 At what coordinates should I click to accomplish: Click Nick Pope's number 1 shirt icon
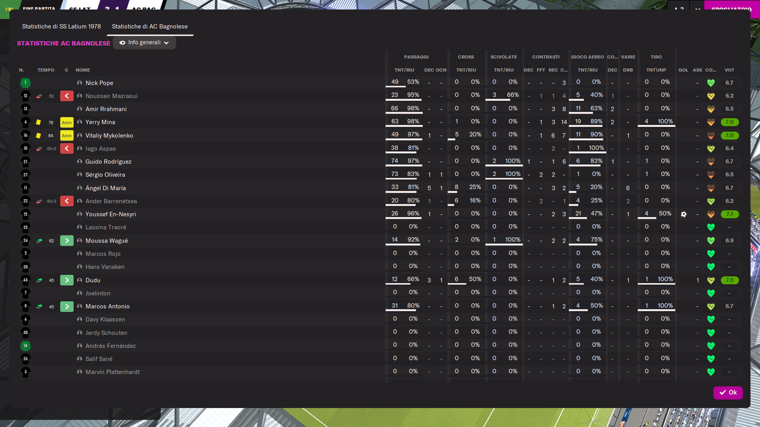click(x=25, y=83)
